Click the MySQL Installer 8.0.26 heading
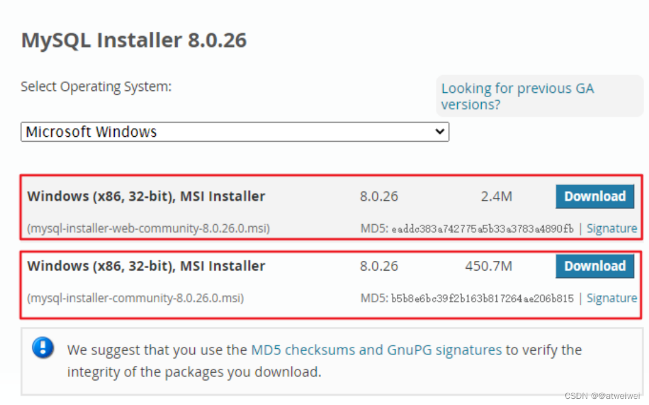This screenshot has width=649, height=405. click(134, 40)
